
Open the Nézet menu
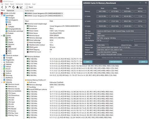click(x=7, y=4)
